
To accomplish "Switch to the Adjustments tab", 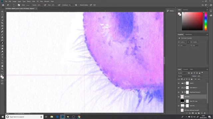I will (x=189, y=34).
